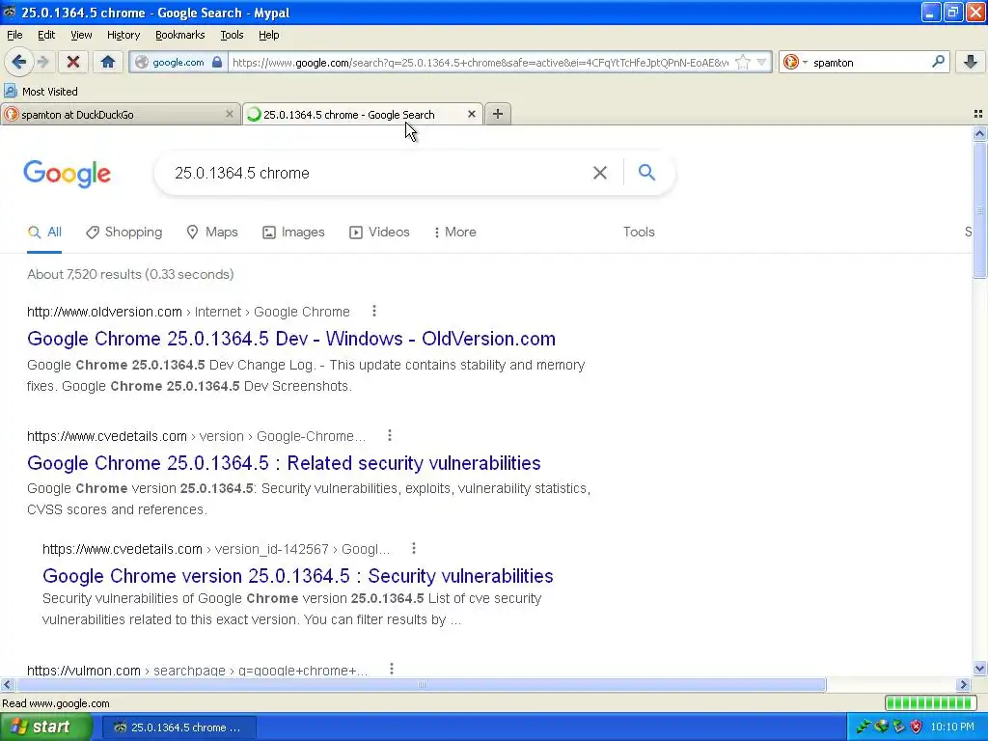Click the green page loading progress bar
The width and height of the screenshot is (988, 741).
[x=931, y=702]
